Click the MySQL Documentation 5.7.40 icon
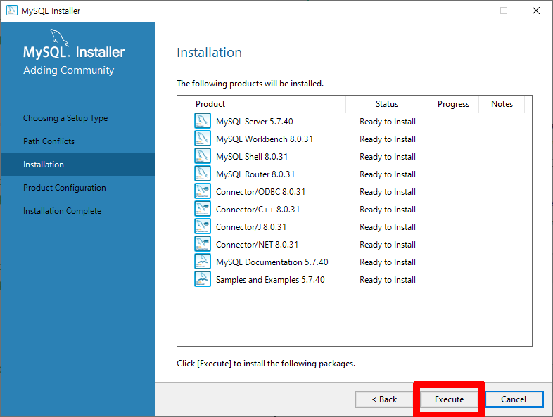Image resolution: width=553 pixels, height=417 pixels. pos(203,262)
